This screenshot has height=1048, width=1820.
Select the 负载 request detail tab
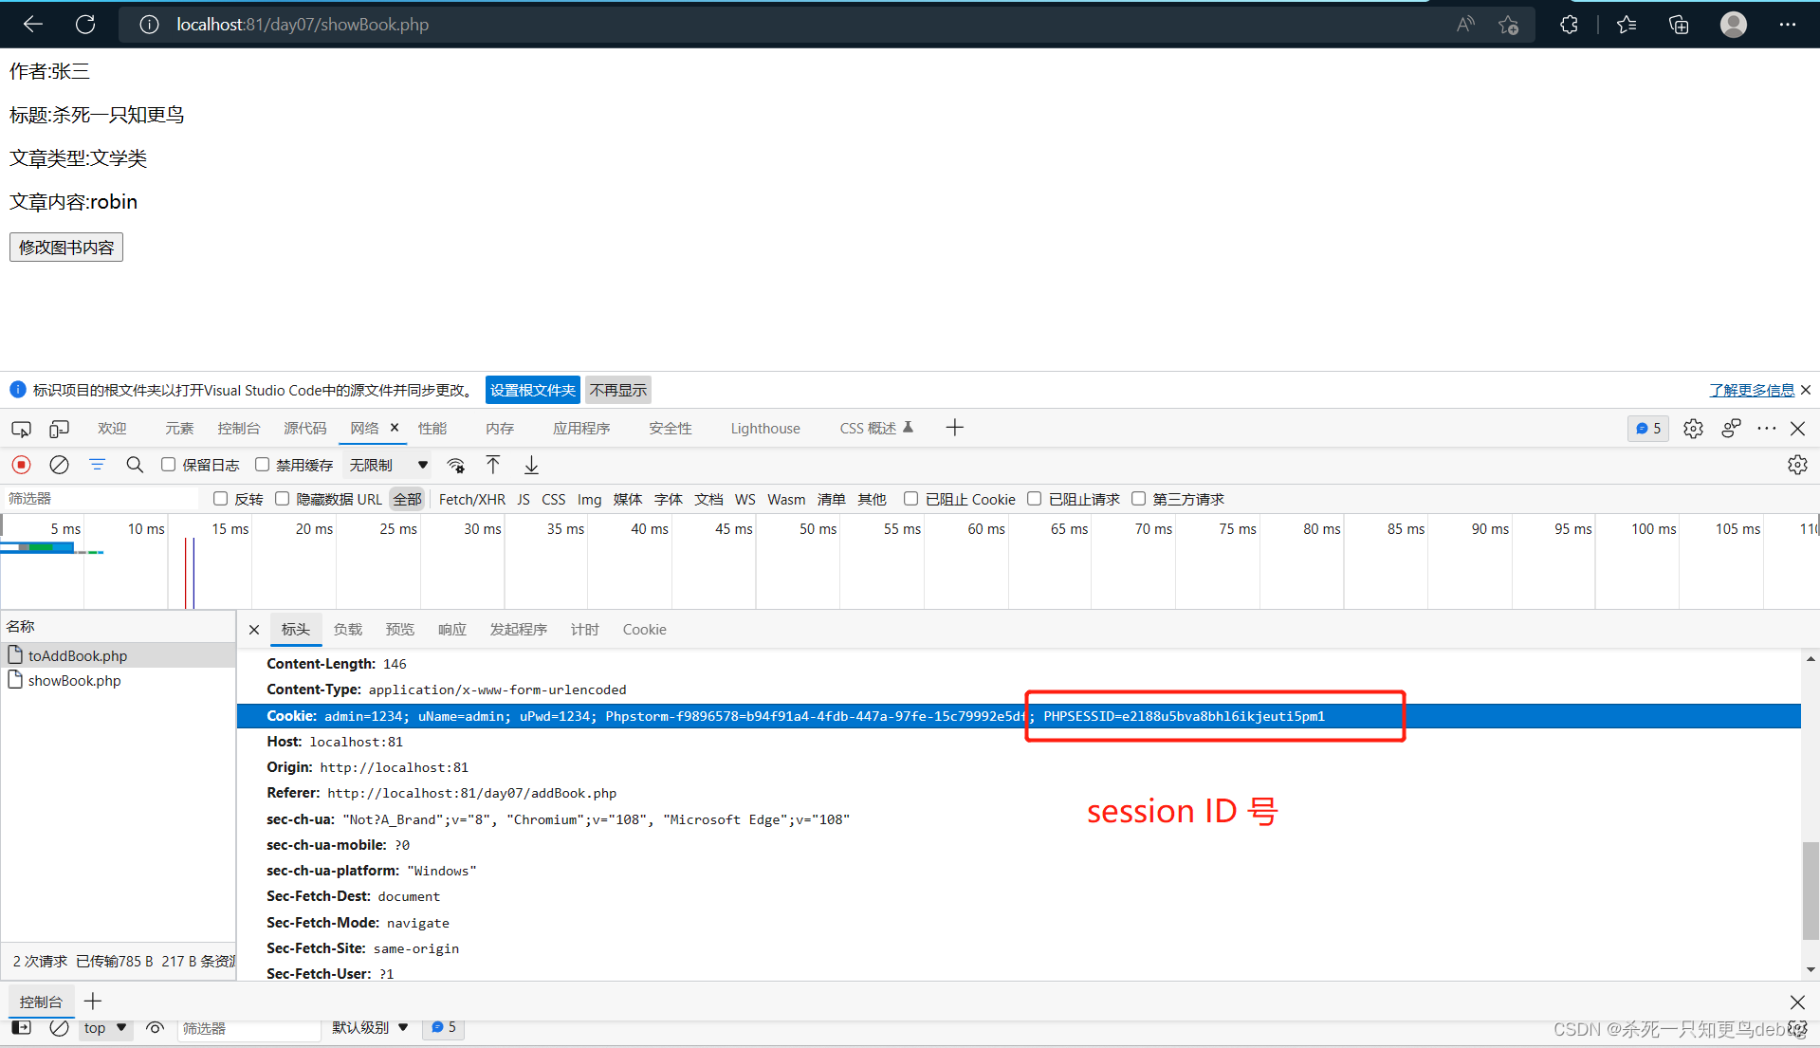pos(348,630)
